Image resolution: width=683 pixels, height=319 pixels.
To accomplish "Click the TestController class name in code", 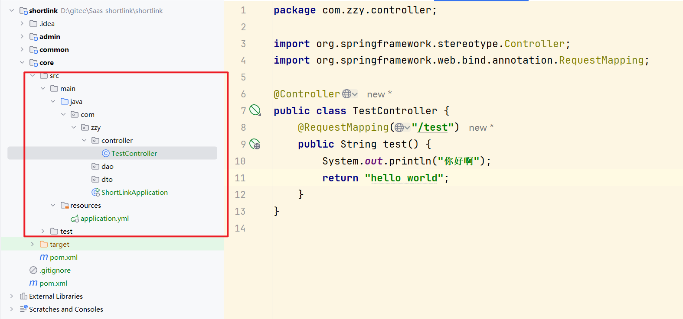I will (x=395, y=111).
